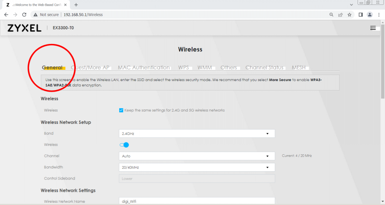Open a new browser tab

(76, 5)
